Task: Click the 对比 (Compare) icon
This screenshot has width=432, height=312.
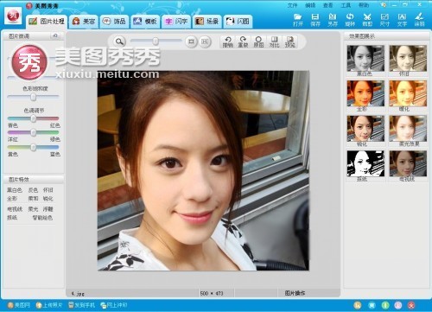Action: (x=274, y=42)
